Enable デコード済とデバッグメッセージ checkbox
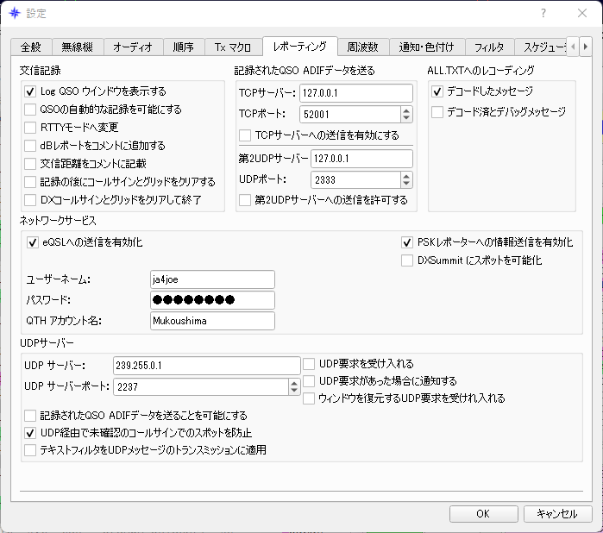This screenshot has height=533, width=603. tap(437, 112)
